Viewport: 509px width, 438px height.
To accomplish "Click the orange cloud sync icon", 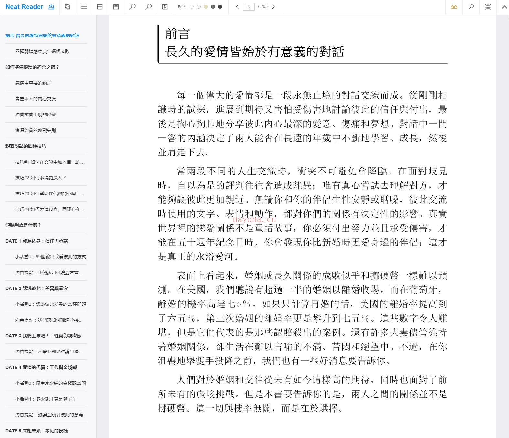I will tap(454, 7).
